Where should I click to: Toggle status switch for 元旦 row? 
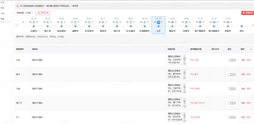(232, 60)
